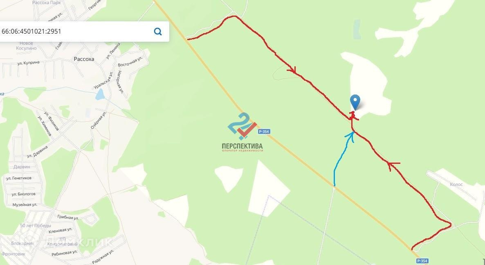Image resolution: width=485 pixels, height=265 pixels.
Task: Click the small blue pond near Уральская ул.
Action: (x=100, y=94)
